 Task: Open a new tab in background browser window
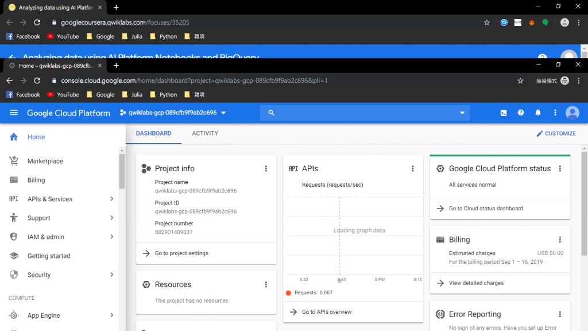tap(116, 7)
